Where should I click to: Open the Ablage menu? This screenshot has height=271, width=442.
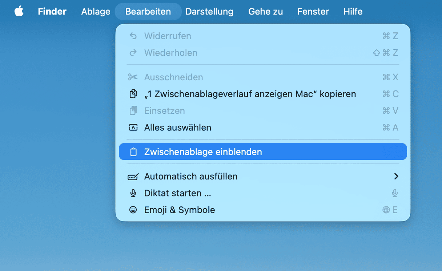tap(96, 12)
